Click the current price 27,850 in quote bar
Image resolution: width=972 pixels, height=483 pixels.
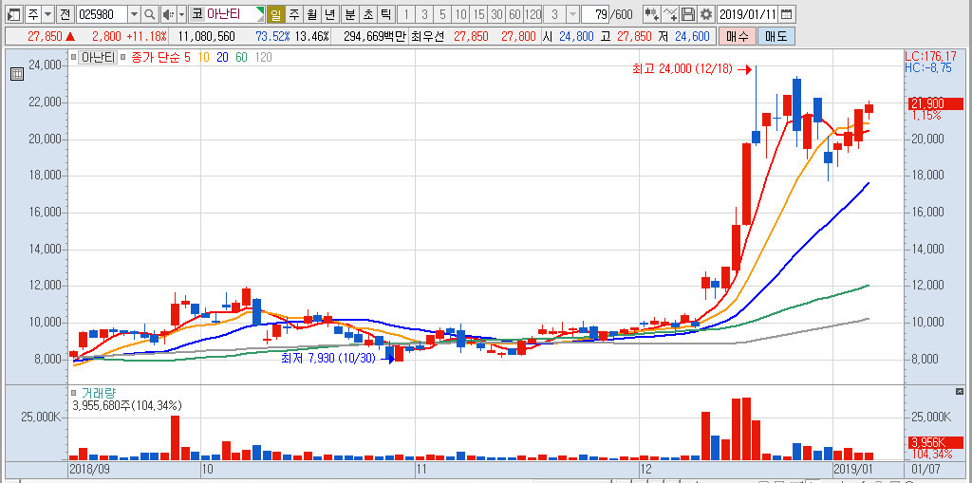(x=45, y=37)
